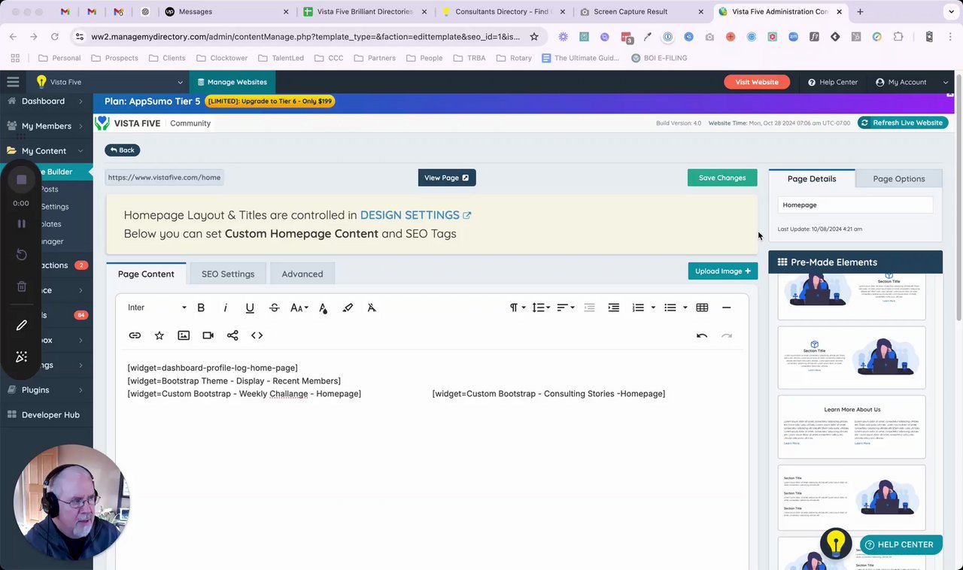This screenshot has width=963, height=570.
Task: Expand the My Members sidebar section
Action: pyautogui.click(x=47, y=126)
